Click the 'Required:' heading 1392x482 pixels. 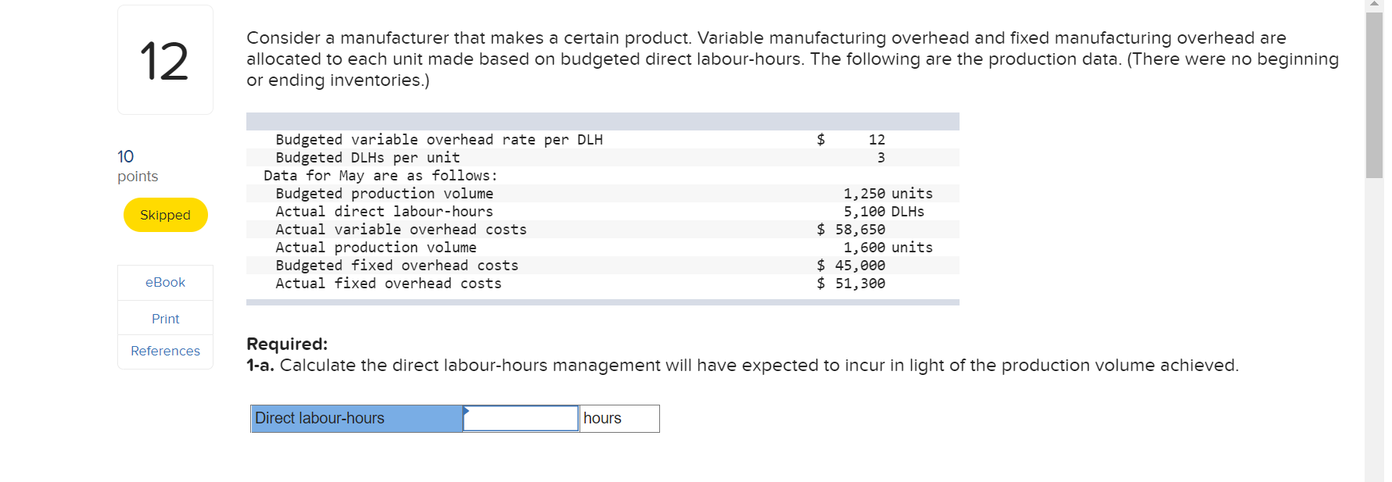(287, 344)
